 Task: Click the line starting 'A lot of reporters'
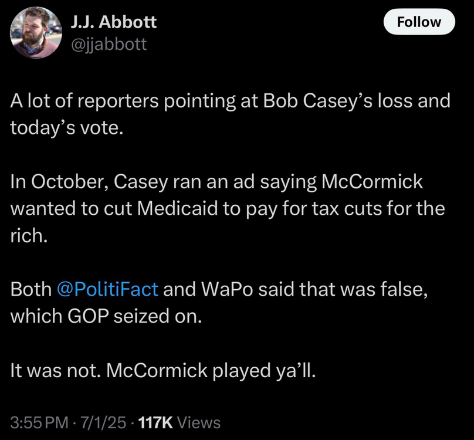(230, 100)
